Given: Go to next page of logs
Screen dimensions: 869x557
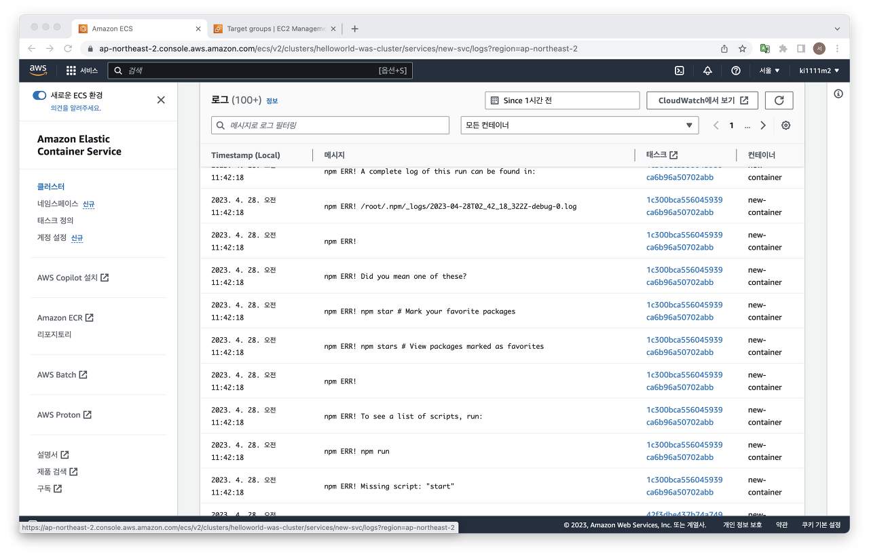Looking at the screenshot, I should (763, 126).
